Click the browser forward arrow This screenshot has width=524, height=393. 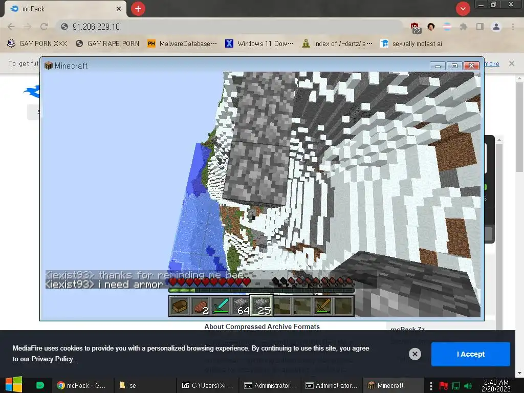[x=28, y=27]
